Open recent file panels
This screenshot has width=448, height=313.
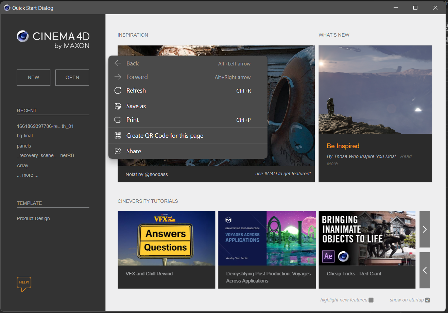pyautogui.click(x=24, y=146)
